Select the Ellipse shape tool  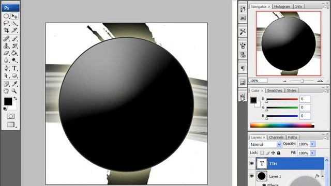tap(14, 75)
